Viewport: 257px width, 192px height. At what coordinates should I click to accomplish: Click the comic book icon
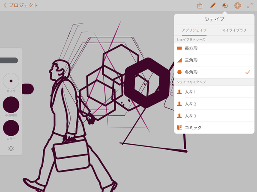[x=179, y=127]
